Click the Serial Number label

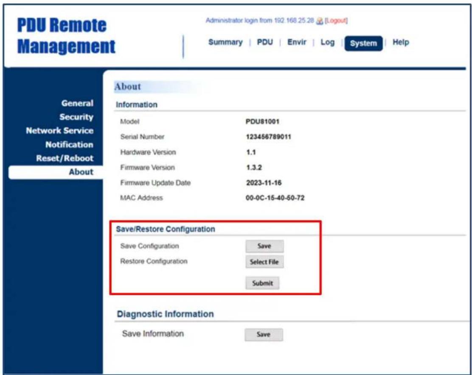coord(142,137)
